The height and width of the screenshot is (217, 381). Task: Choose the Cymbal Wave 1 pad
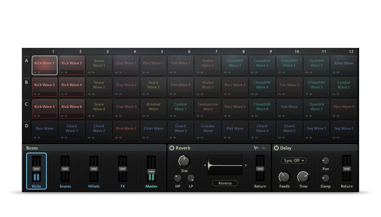(x=181, y=109)
